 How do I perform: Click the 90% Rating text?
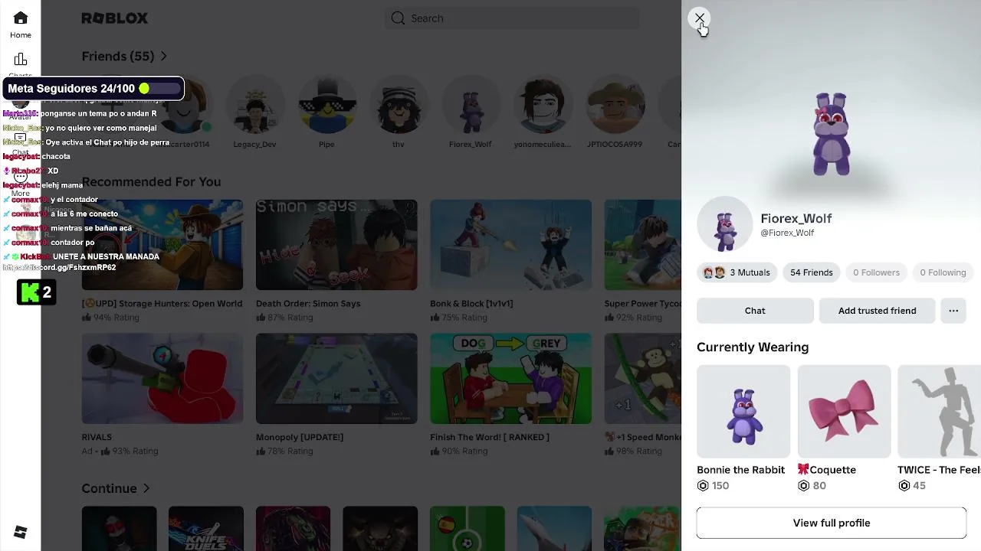click(x=464, y=451)
